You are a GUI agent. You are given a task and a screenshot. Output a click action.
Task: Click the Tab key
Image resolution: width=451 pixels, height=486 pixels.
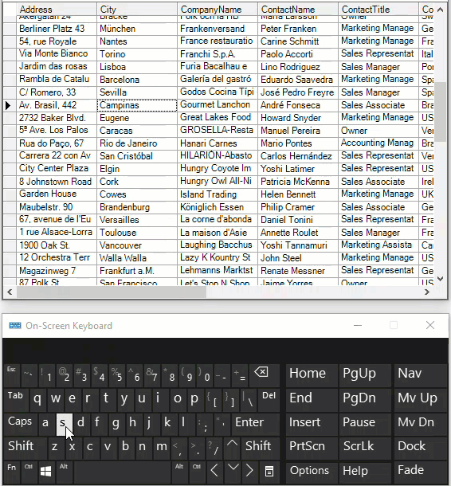pos(17,400)
